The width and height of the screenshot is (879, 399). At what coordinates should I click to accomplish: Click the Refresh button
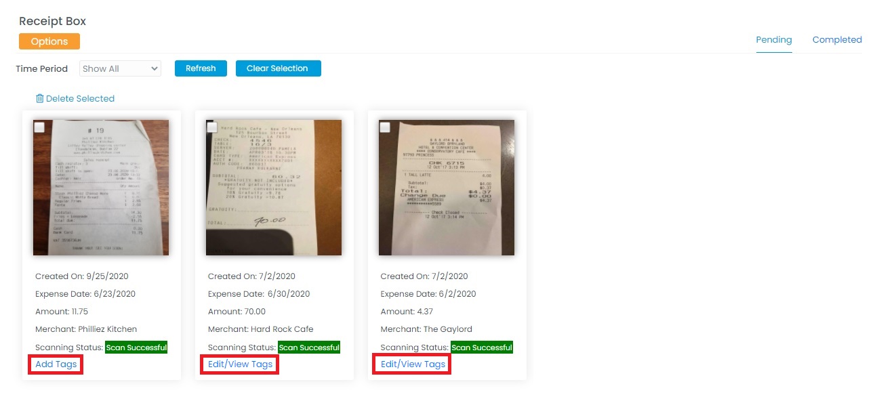[x=201, y=68]
